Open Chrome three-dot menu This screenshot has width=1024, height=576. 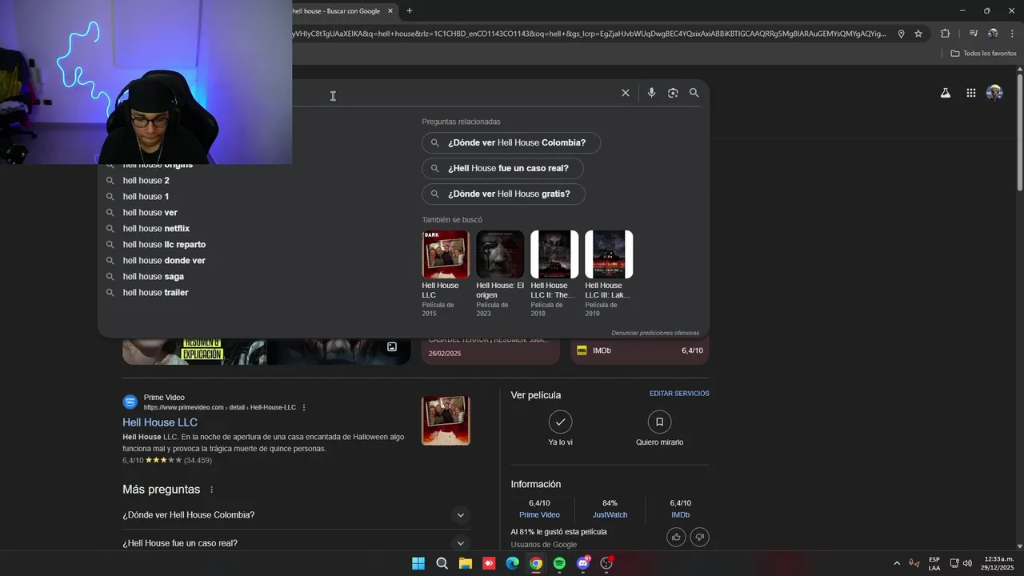(1013, 34)
